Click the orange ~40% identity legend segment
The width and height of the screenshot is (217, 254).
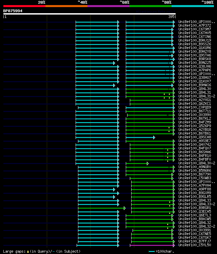point(66,6)
